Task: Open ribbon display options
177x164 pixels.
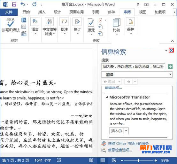Action: click(x=146, y=4)
